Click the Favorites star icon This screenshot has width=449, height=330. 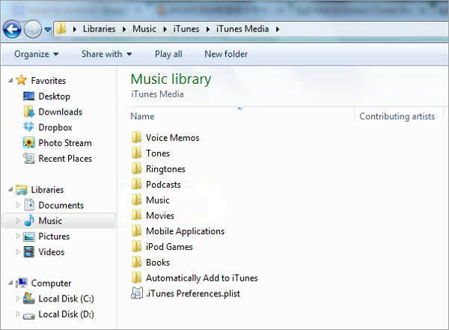click(x=22, y=80)
